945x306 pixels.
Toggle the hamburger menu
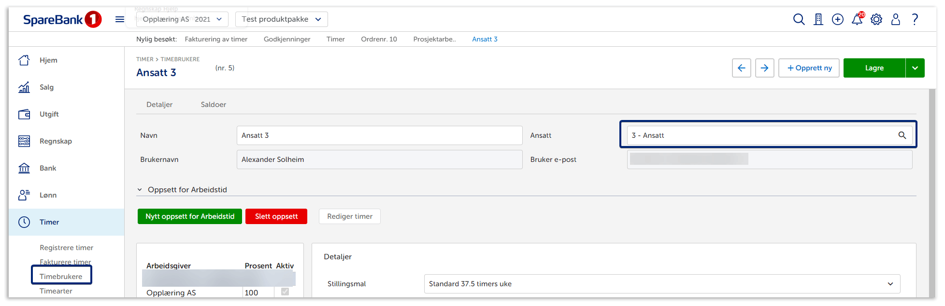[x=120, y=19]
